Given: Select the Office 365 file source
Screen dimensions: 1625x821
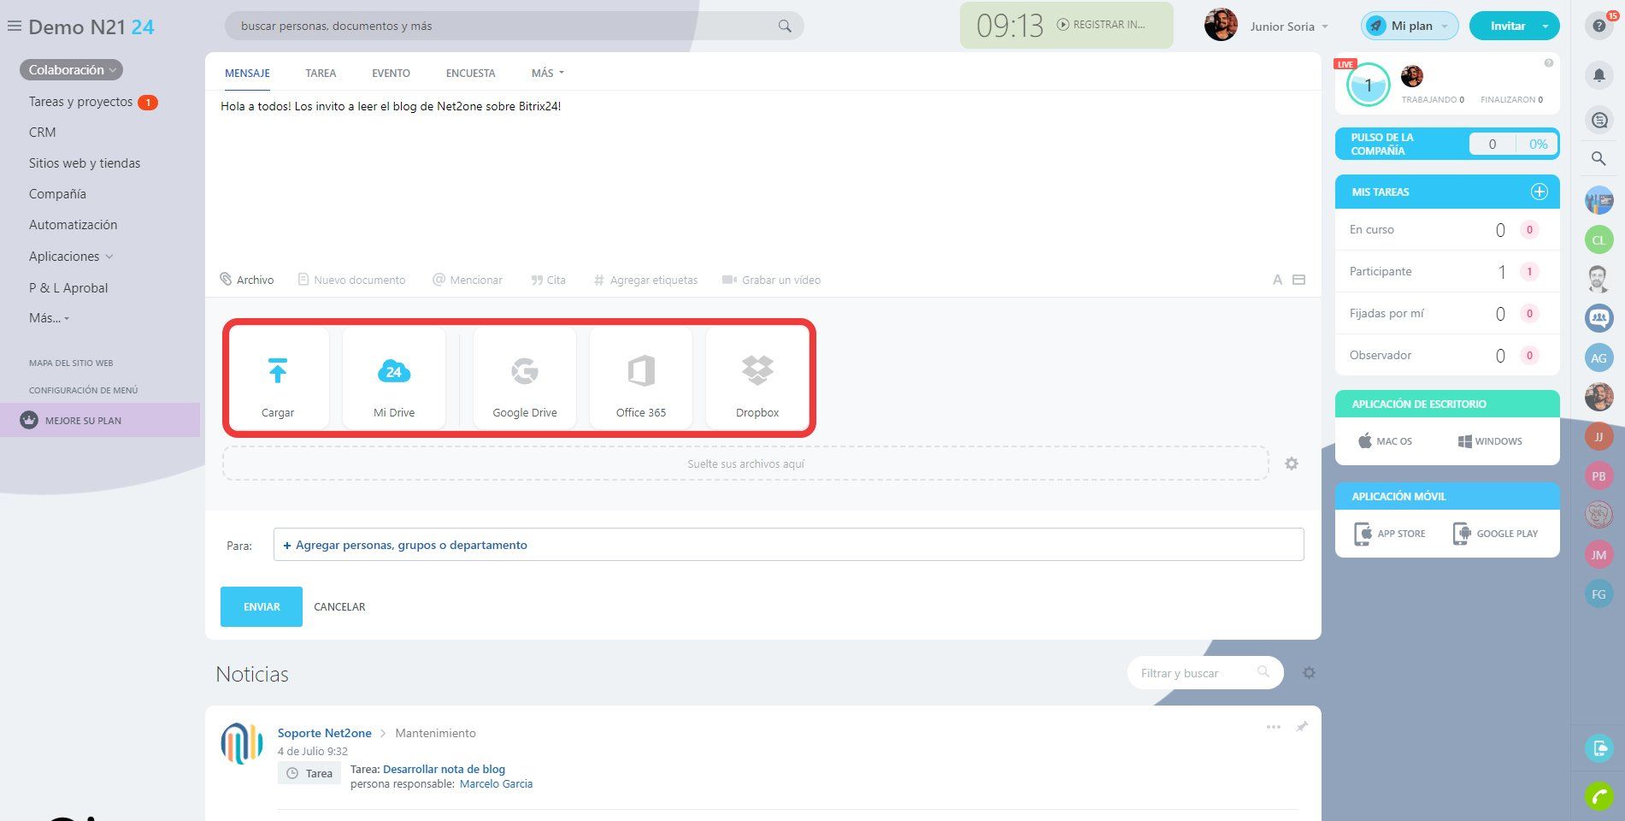Looking at the screenshot, I should click(641, 377).
